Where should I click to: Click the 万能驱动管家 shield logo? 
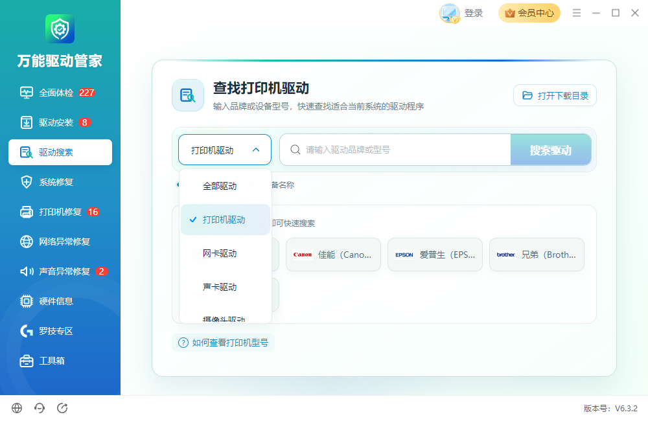click(x=60, y=29)
